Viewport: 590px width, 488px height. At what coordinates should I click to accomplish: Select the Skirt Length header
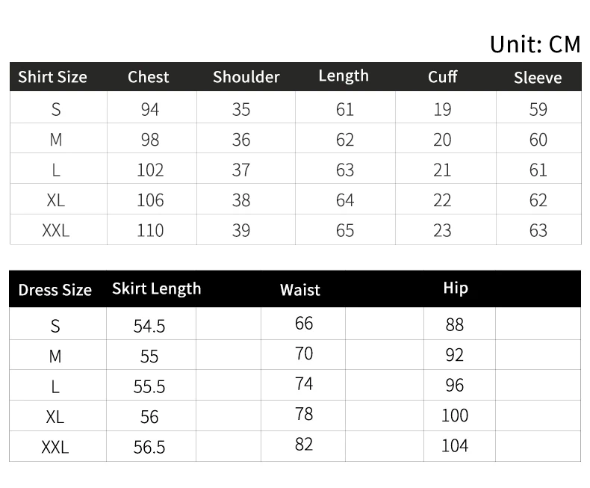point(157,288)
